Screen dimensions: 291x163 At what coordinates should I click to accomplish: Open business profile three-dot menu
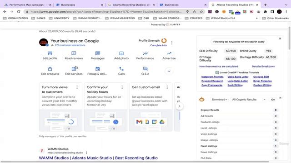(x=172, y=43)
